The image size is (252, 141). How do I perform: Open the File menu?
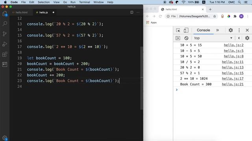24,2
